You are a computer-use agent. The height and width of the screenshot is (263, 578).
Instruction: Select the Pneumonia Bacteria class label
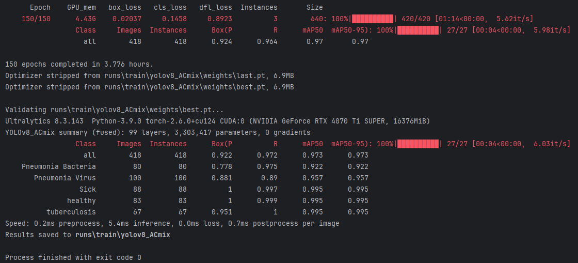58,166
